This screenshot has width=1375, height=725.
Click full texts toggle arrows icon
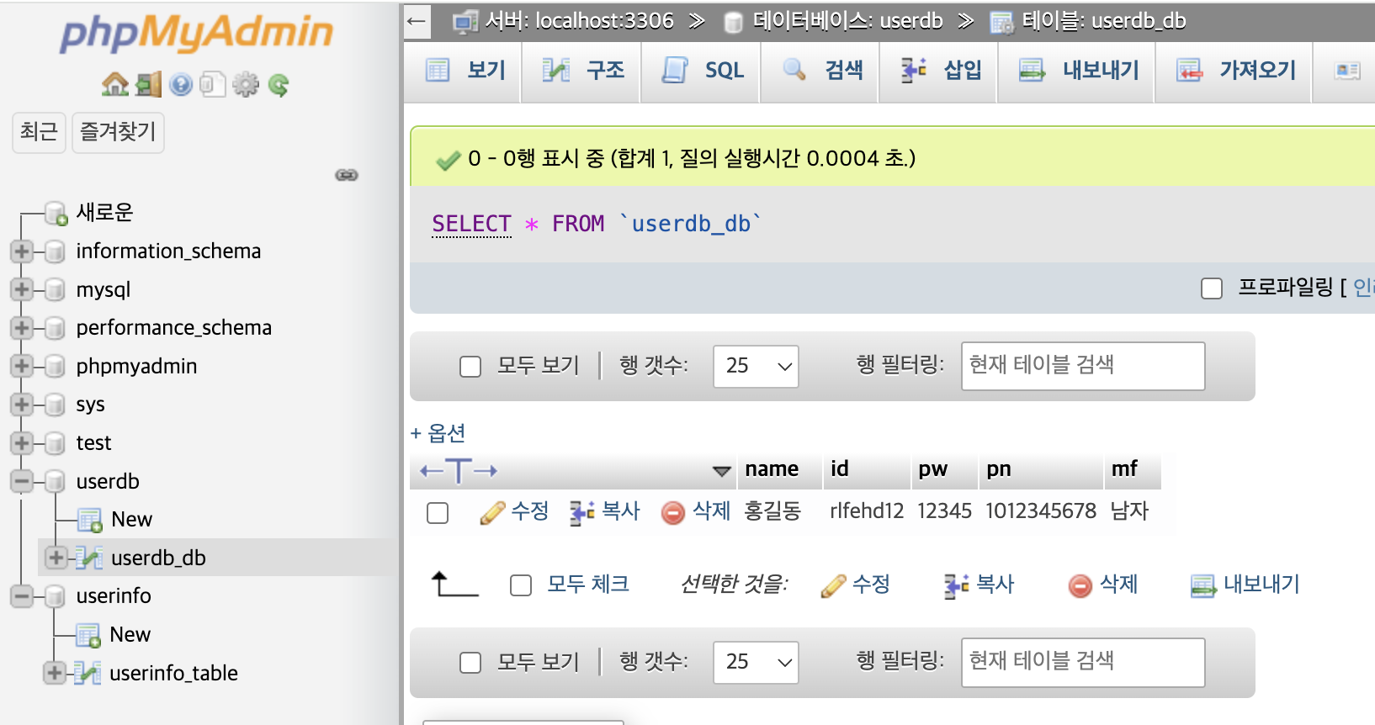[459, 471]
